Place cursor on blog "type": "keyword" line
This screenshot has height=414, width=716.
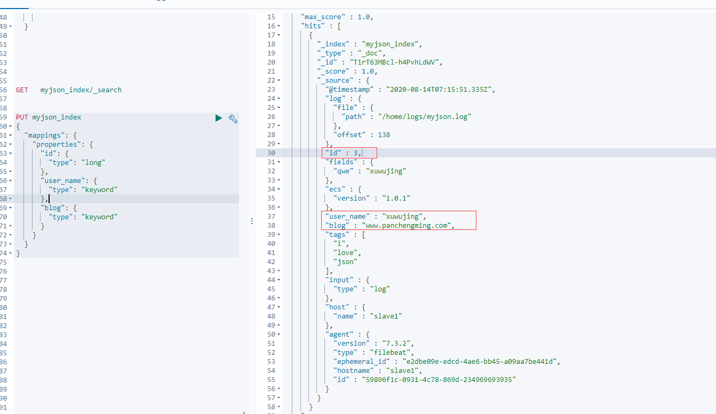(83, 217)
